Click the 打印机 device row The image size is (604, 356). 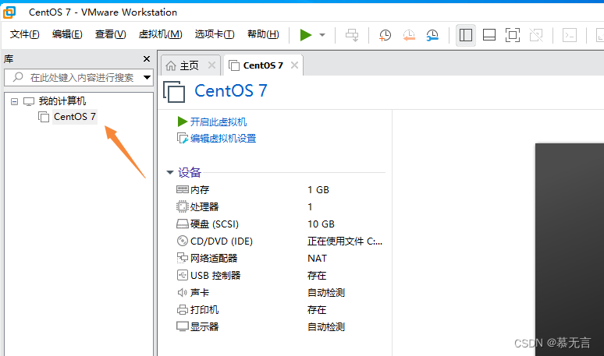tap(279, 310)
